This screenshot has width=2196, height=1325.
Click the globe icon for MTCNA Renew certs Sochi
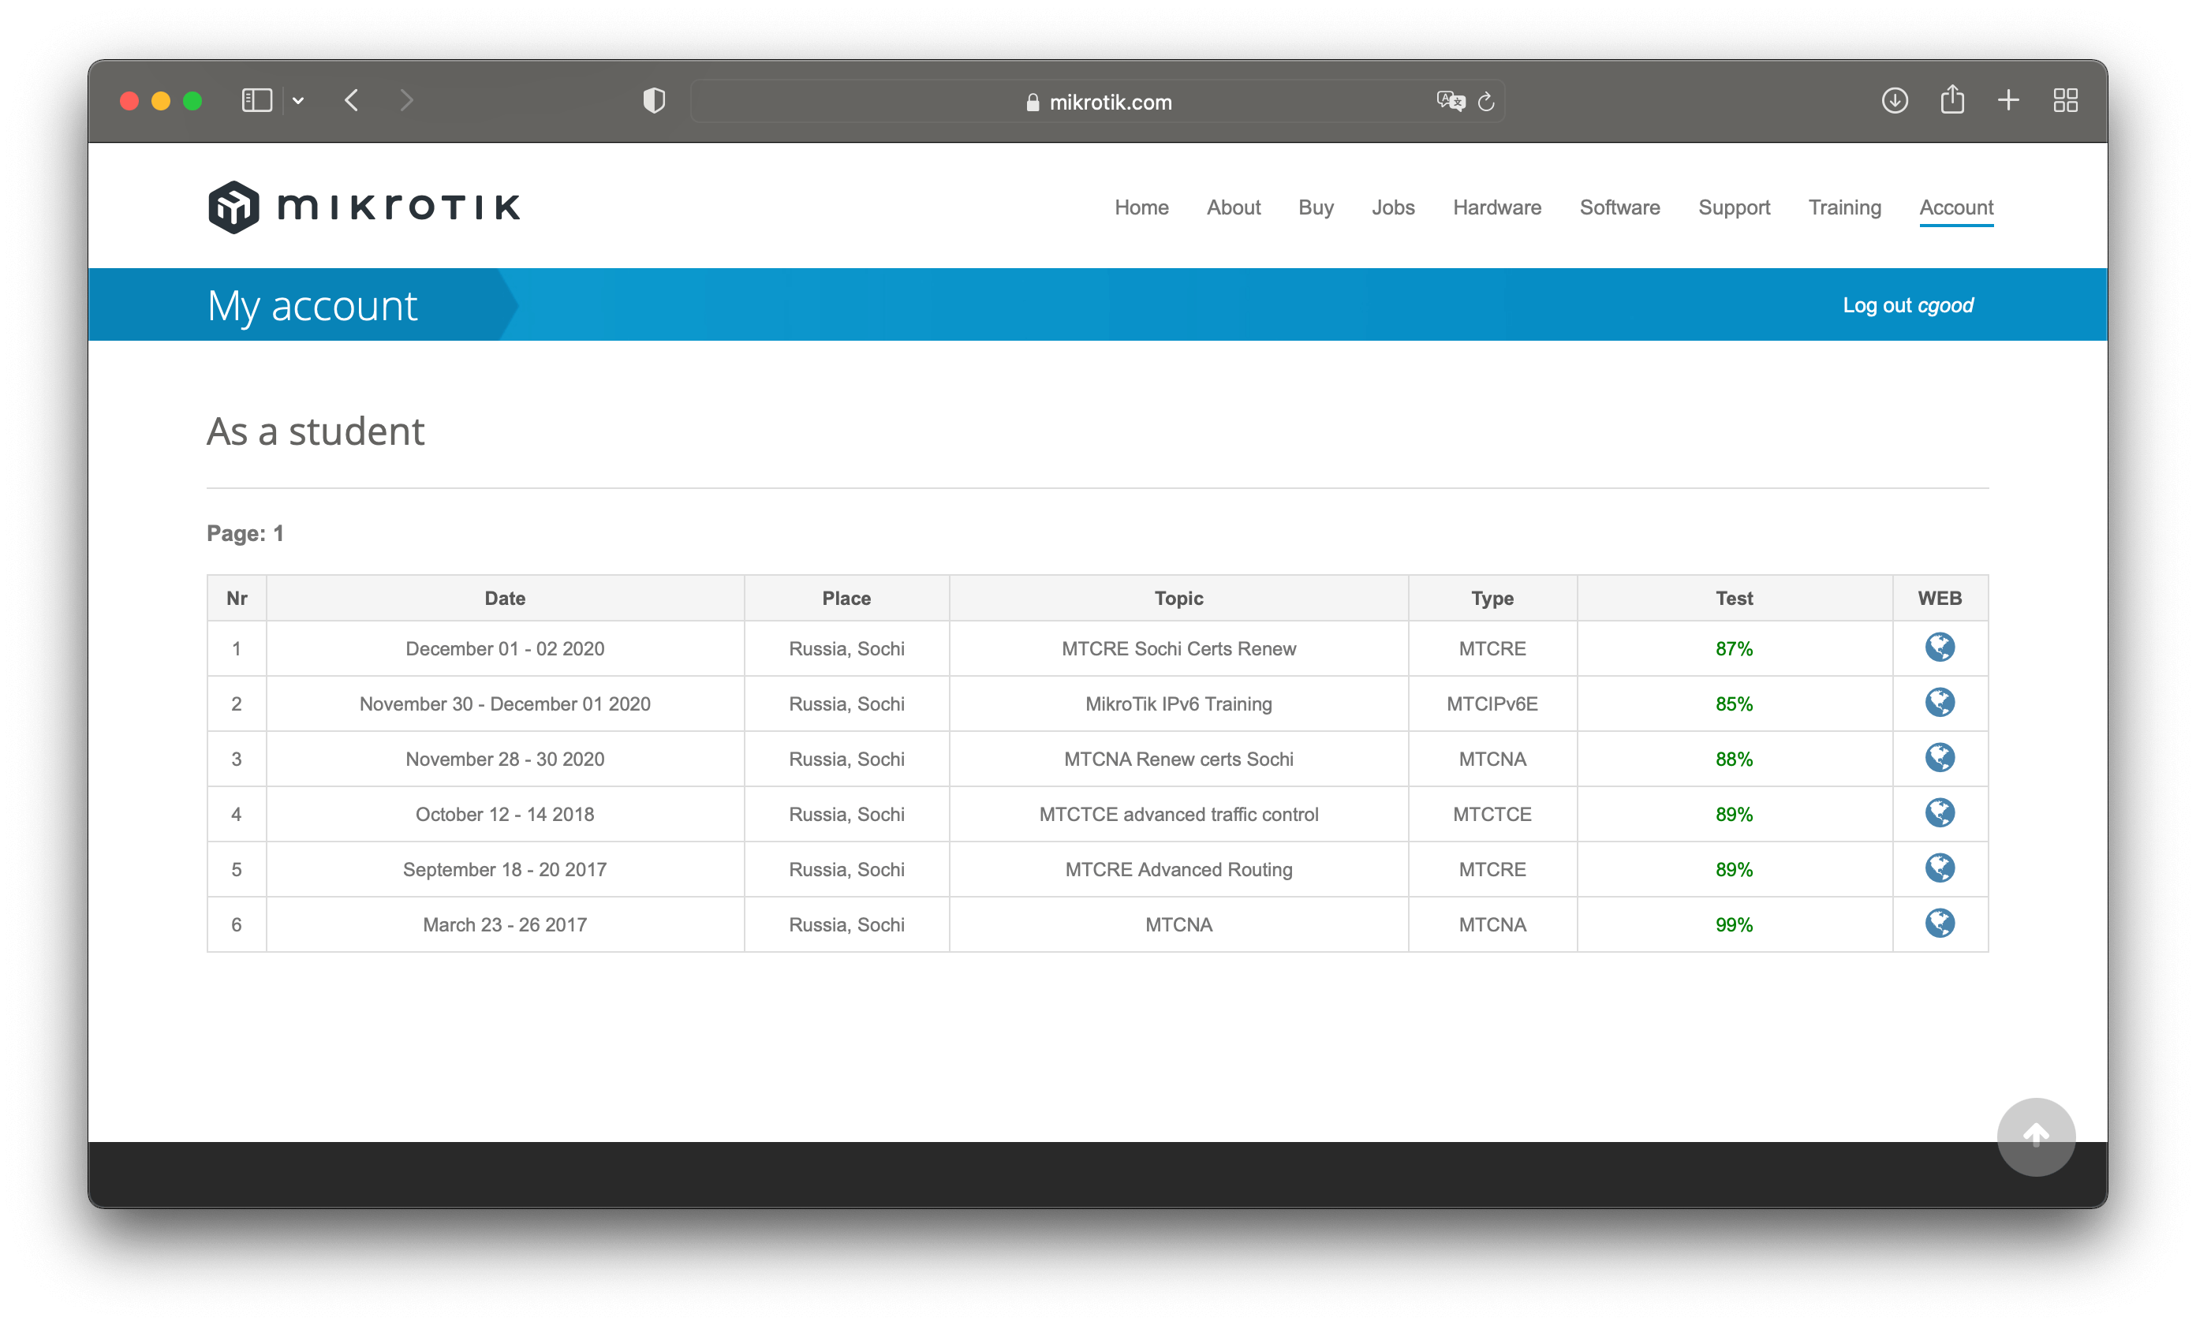[x=1940, y=758]
